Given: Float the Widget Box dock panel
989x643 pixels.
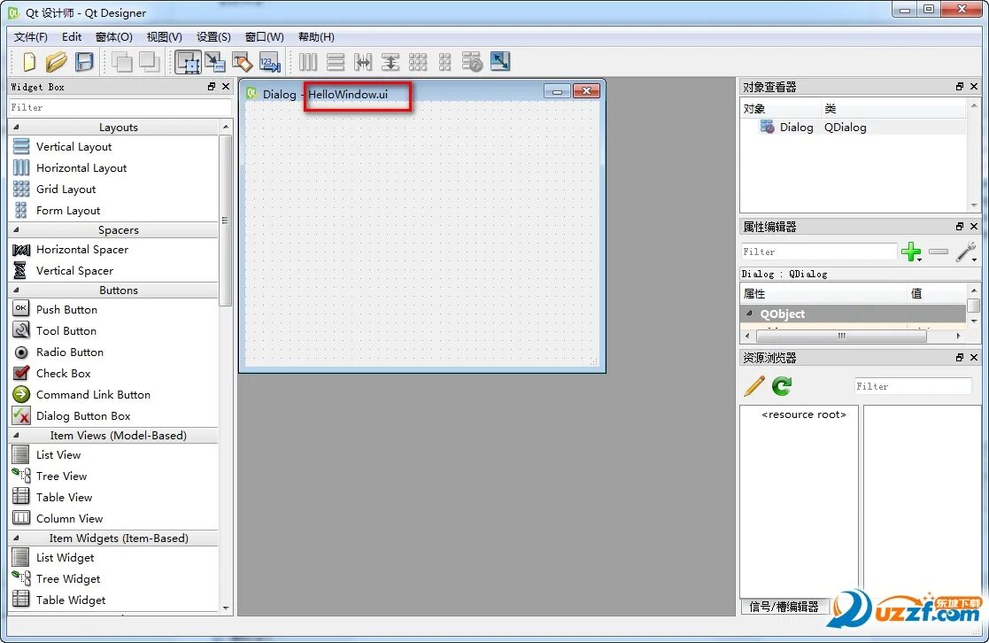Looking at the screenshot, I should pos(212,87).
